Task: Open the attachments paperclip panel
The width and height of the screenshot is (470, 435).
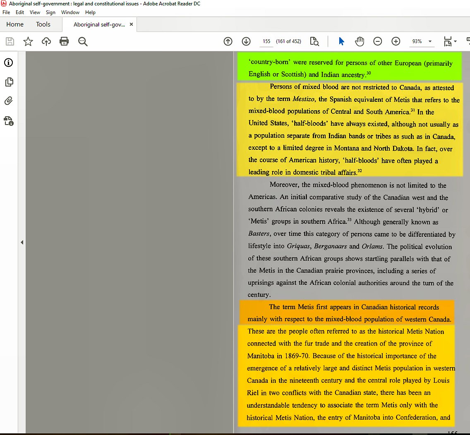Action: pyautogui.click(x=9, y=101)
